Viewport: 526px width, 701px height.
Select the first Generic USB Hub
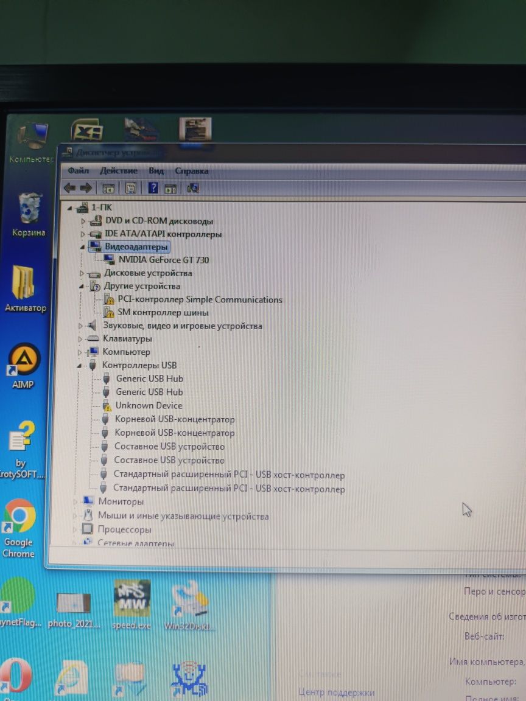[x=149, y=378]
